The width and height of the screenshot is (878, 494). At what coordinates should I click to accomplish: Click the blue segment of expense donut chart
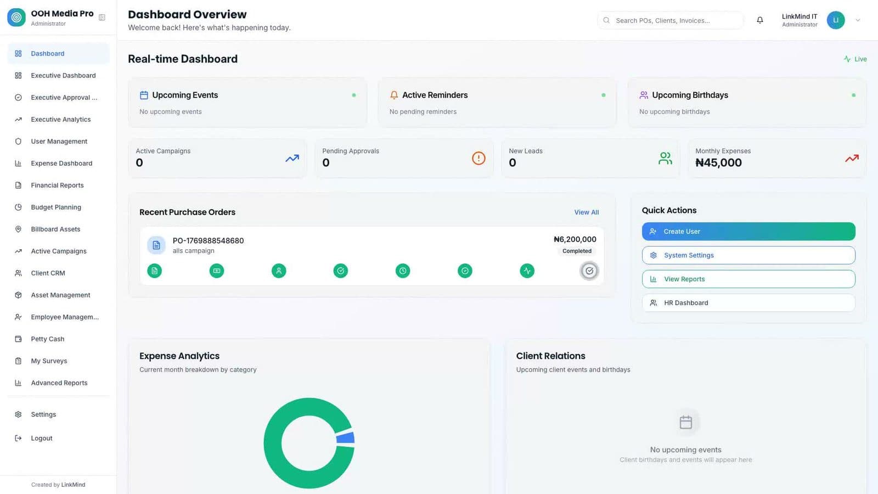(x=346, y=437)
